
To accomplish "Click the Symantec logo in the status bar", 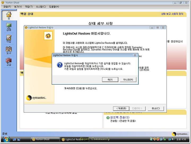I will tap(180, 134).
